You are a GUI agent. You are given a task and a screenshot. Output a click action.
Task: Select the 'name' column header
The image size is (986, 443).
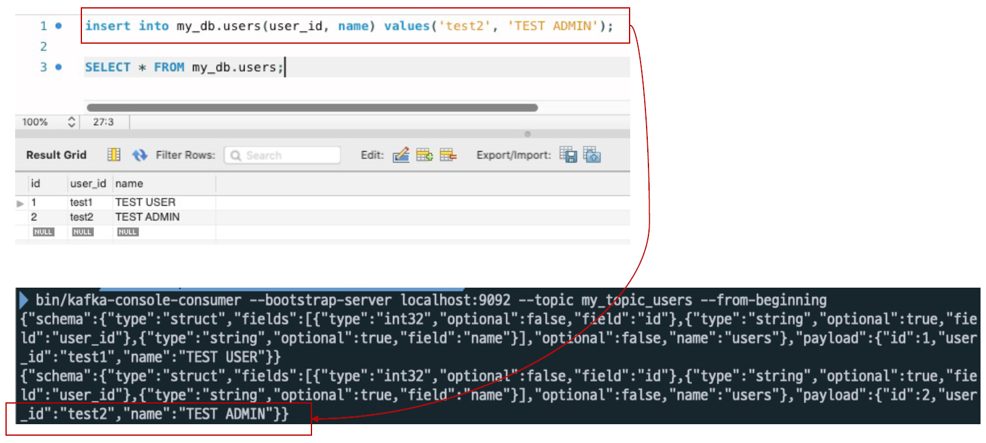pos(129,183)
